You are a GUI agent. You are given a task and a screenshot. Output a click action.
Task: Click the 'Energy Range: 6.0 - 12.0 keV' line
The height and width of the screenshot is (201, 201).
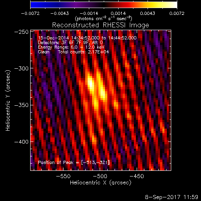tap(71, 47)
